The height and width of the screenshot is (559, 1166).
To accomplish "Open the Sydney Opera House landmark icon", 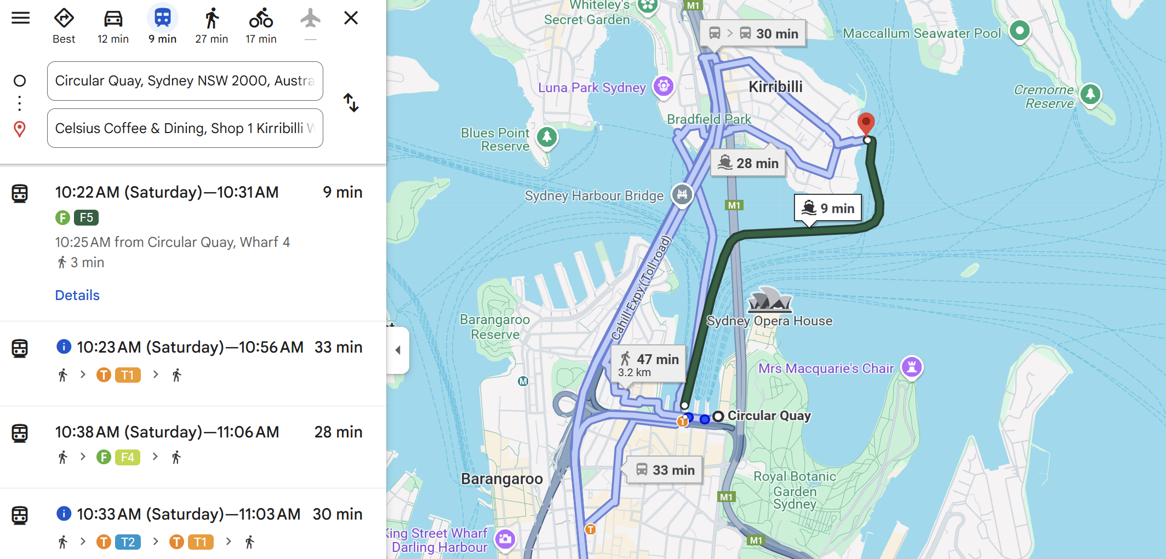I will click(x=770, y=299).
